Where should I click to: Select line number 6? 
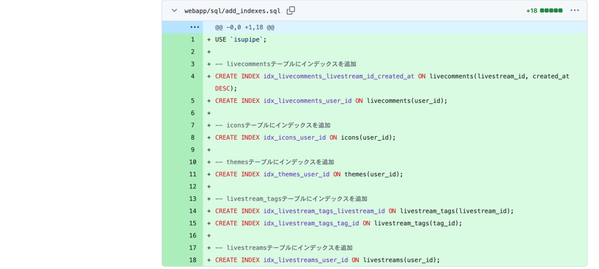[x=193, y=113]
